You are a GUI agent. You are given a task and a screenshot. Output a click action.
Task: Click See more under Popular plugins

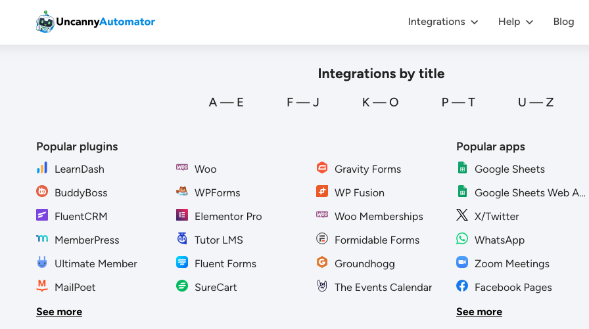point(59,312)
